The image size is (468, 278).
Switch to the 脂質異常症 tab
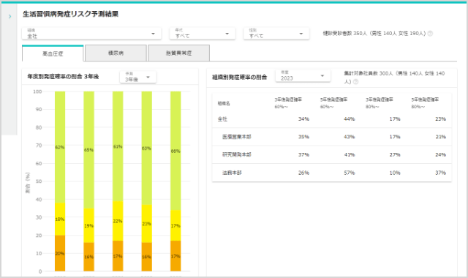tap(178, 53)
